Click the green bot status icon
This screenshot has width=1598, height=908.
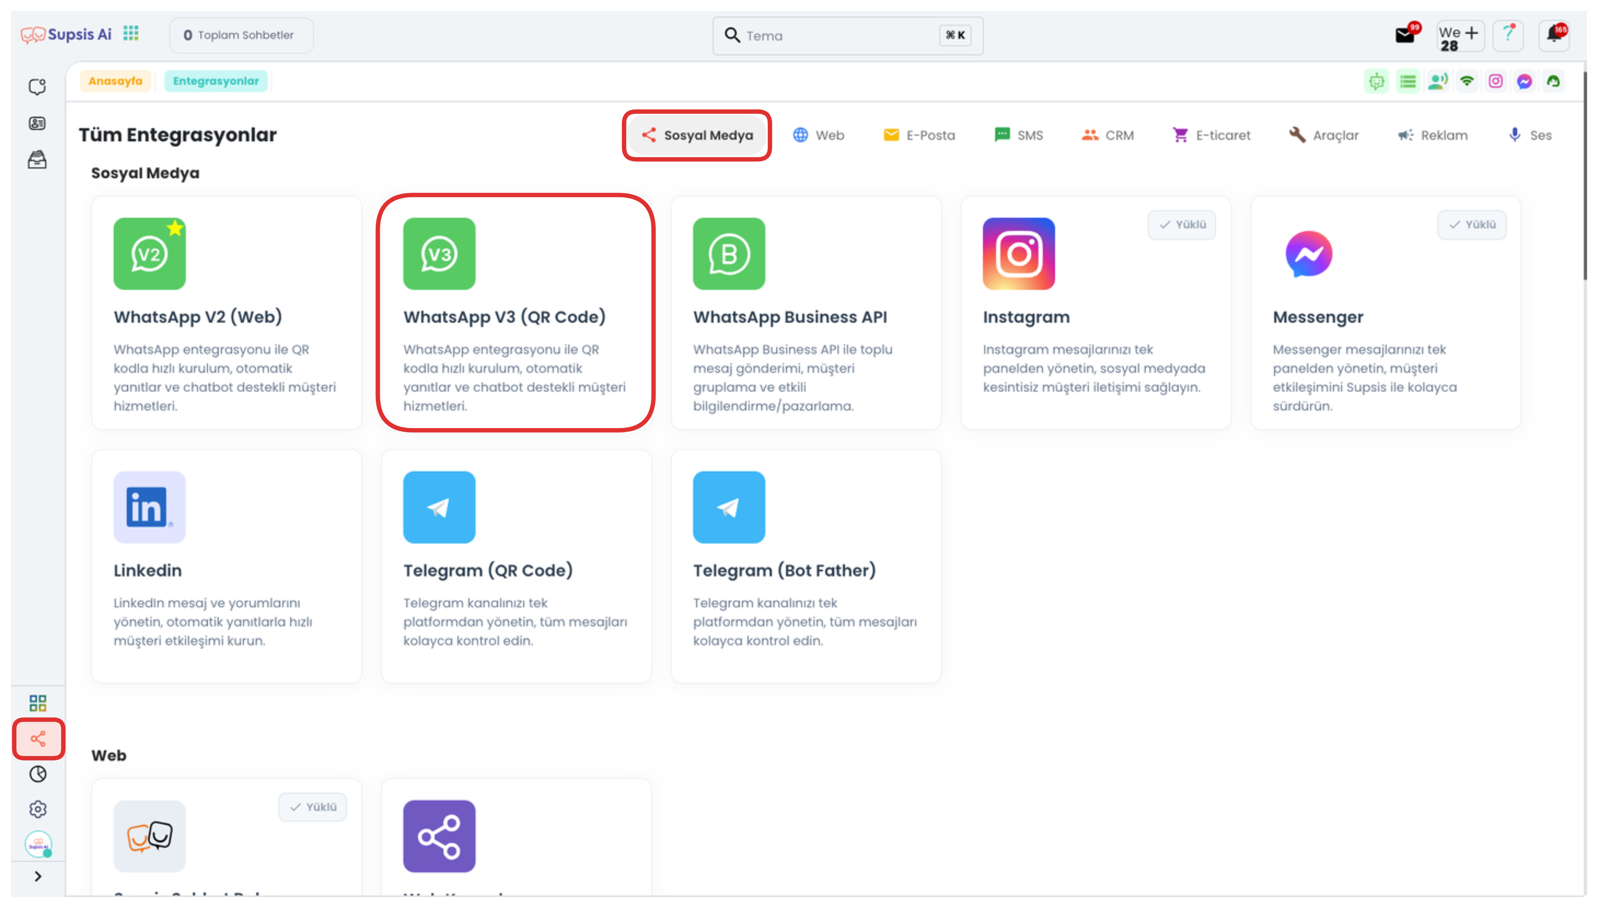1377,81
